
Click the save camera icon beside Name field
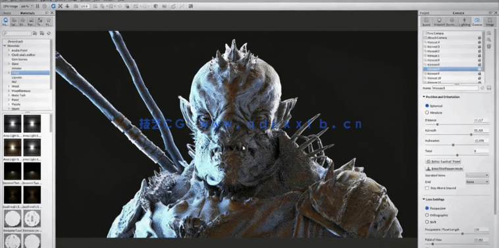tap(489, 88)
